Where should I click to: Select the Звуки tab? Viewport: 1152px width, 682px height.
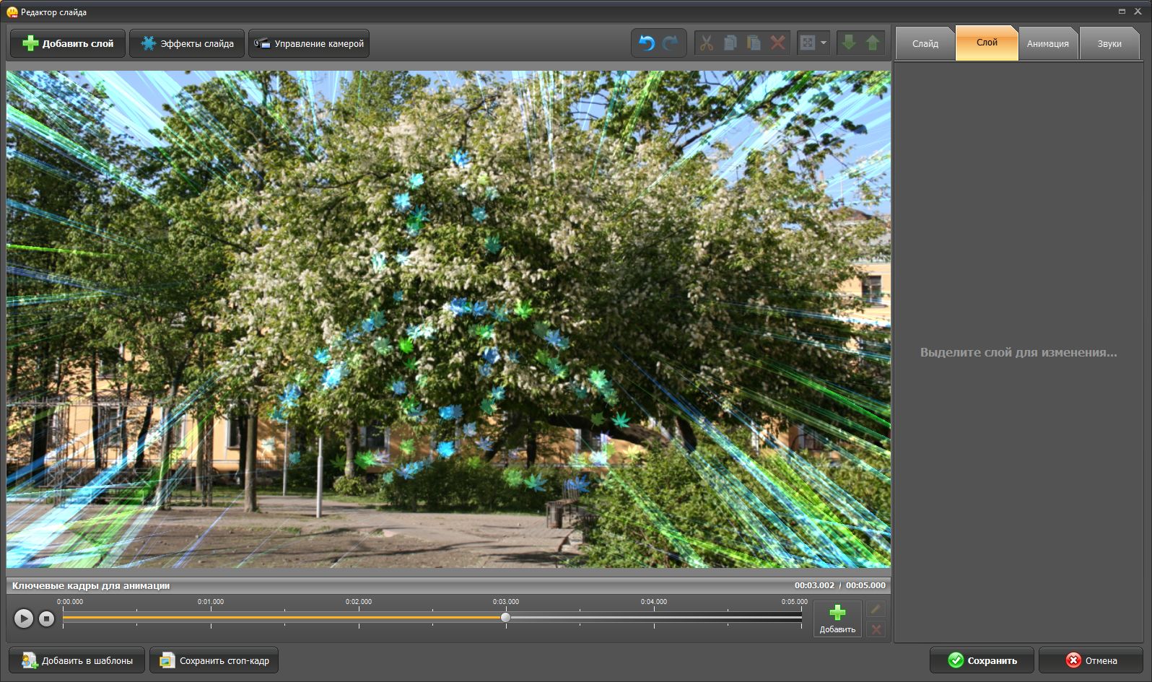[1109, 44]
